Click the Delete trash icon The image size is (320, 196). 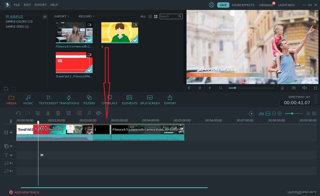[58, 113]
